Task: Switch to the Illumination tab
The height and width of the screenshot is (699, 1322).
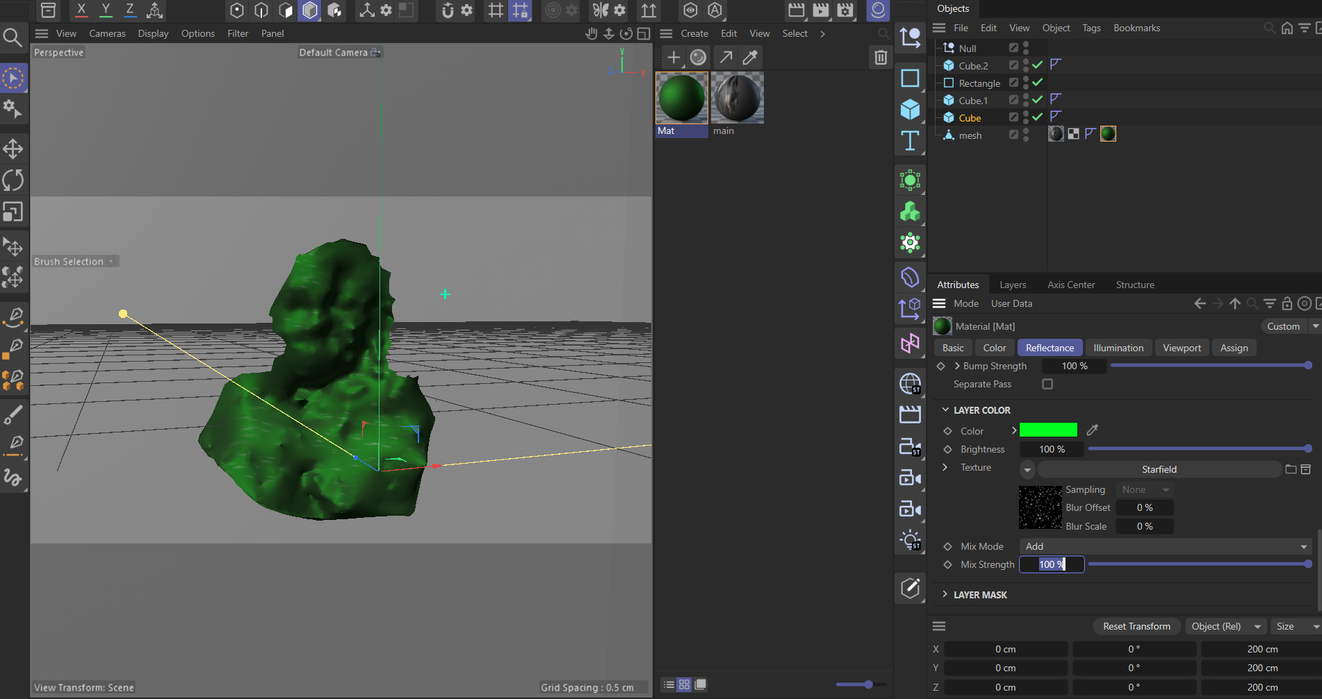Action: [x=1118, y=348]
